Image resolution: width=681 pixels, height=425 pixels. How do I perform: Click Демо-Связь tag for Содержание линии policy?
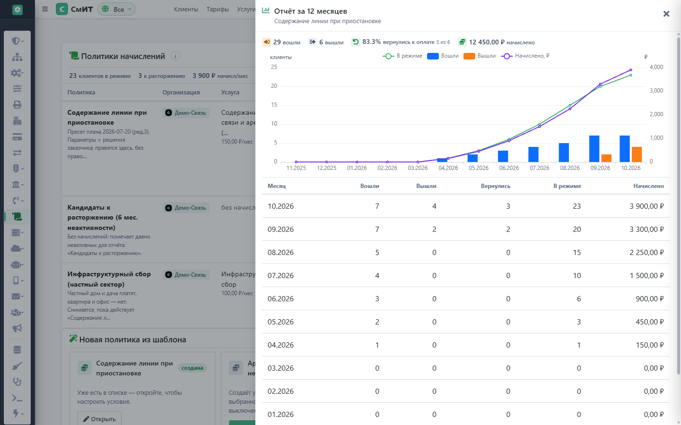186,113
